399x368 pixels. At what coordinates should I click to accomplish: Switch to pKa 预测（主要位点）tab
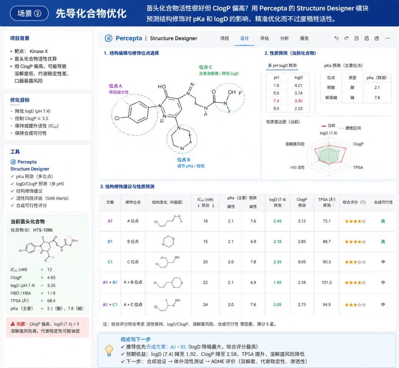coord(343,65)
